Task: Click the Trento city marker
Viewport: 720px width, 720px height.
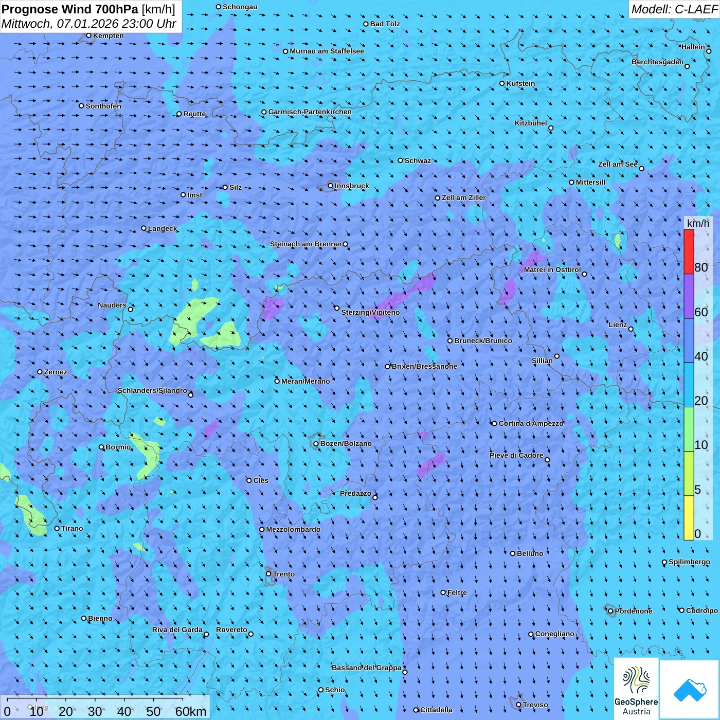Action: coord(268,574)
